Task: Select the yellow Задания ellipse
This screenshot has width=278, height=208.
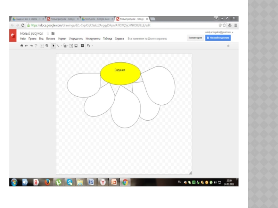Action: point(120,74)
